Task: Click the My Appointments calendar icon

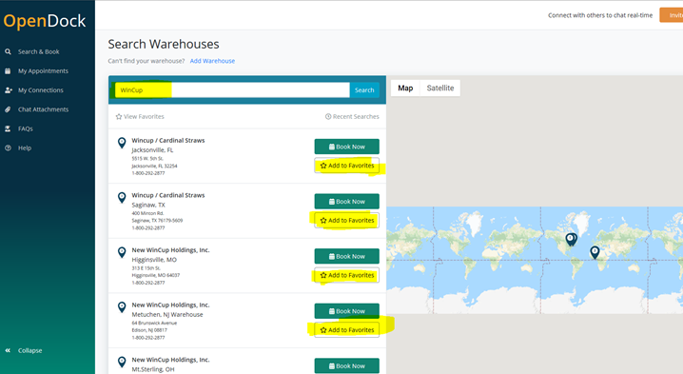Action: point(8,70)
